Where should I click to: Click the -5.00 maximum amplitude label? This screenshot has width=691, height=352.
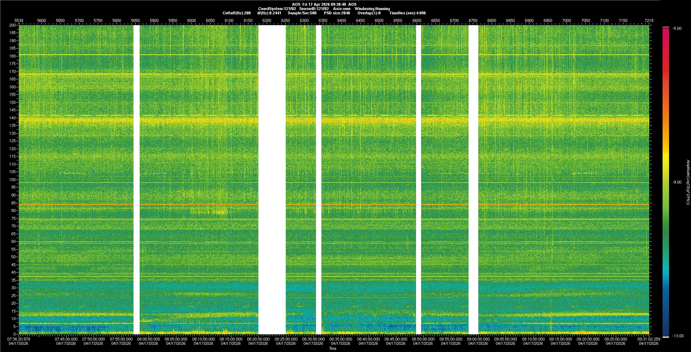[677, 28]
